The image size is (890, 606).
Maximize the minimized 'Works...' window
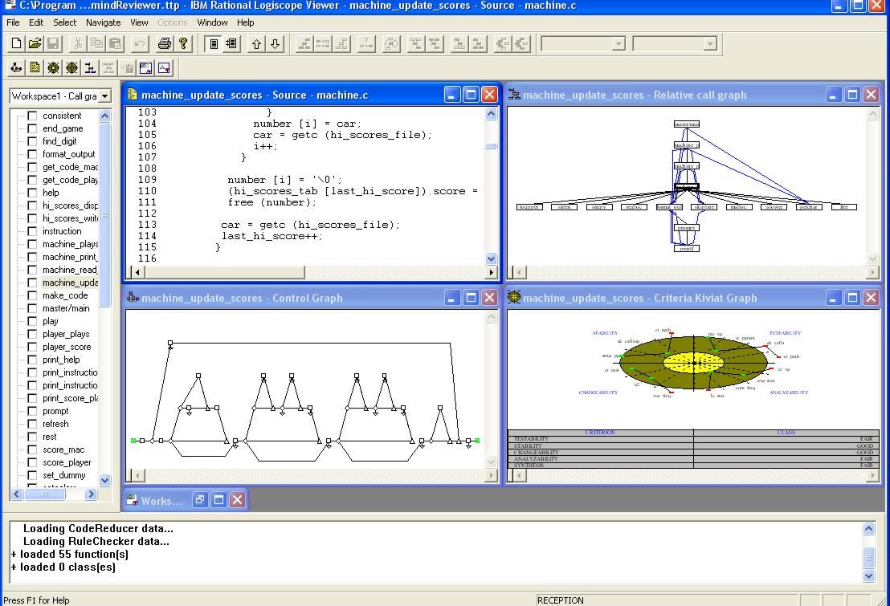click(218, 500)
